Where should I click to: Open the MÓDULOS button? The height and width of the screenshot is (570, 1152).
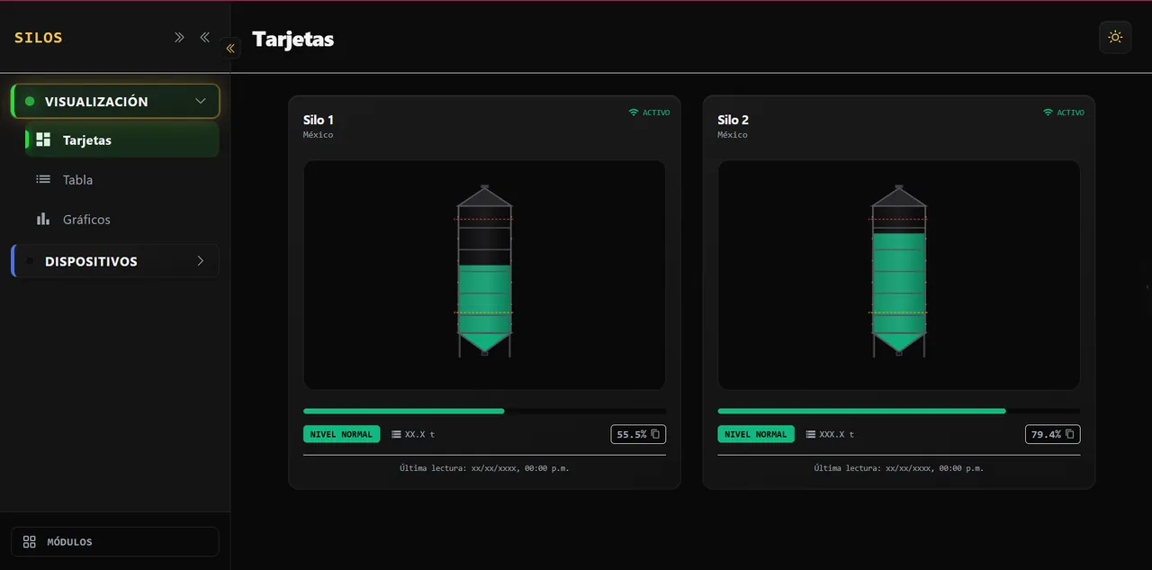115,541
